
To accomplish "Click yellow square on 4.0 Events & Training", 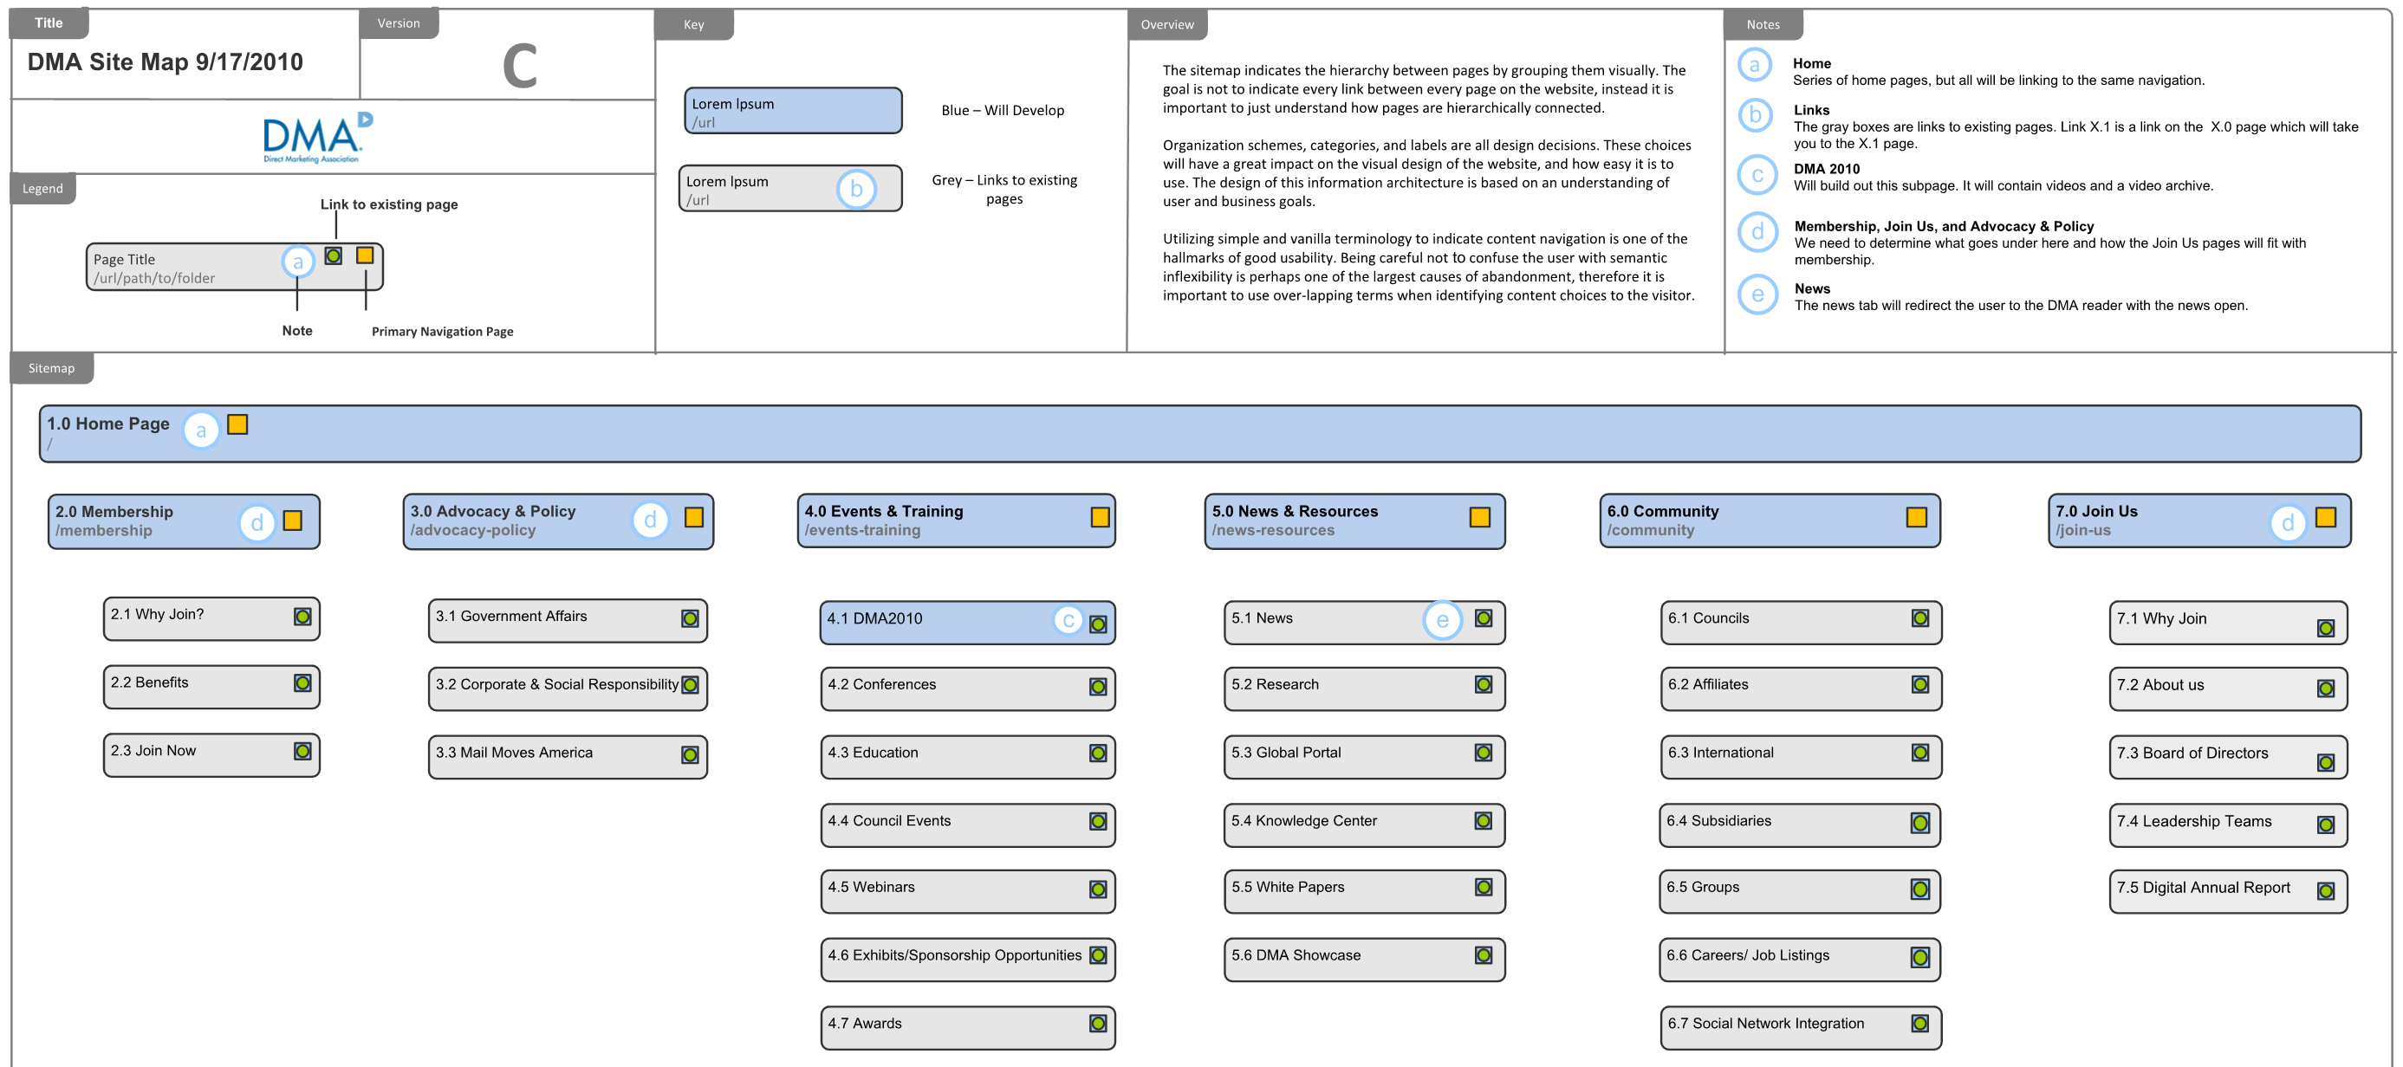I will [1100, 518].
